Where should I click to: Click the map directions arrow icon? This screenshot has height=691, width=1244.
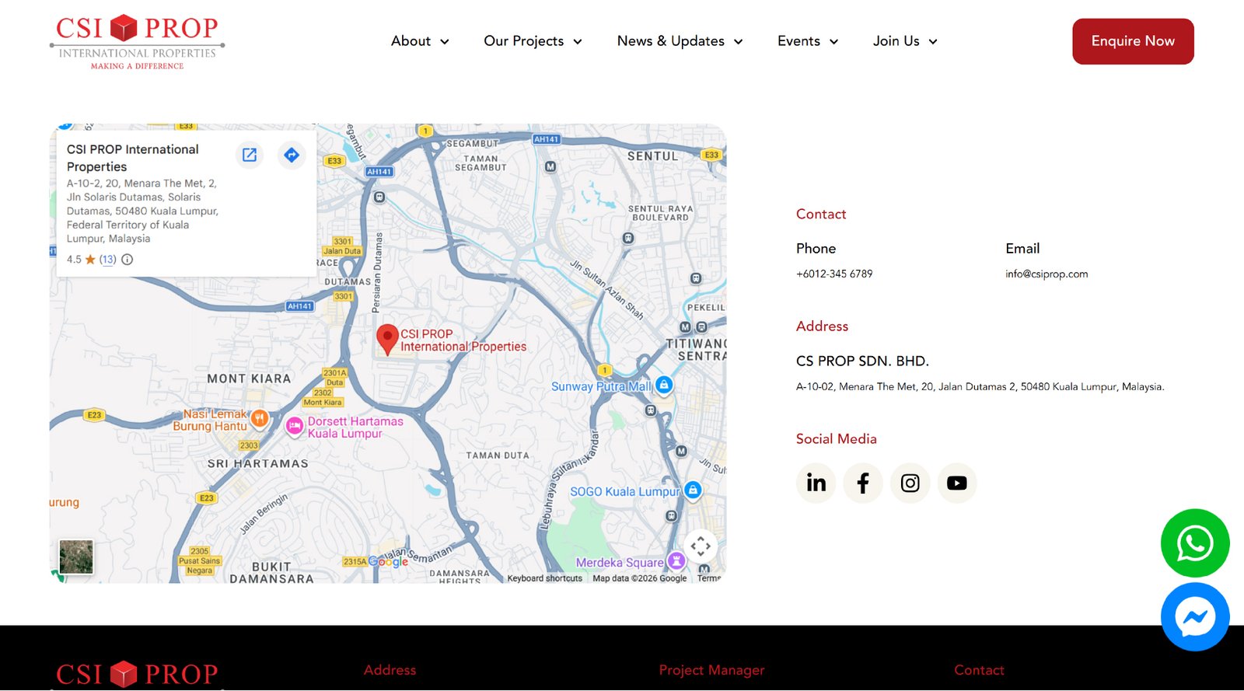[x=292, y=155]
